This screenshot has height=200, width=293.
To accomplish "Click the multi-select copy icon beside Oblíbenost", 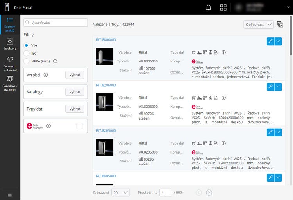I will (280, 25).
